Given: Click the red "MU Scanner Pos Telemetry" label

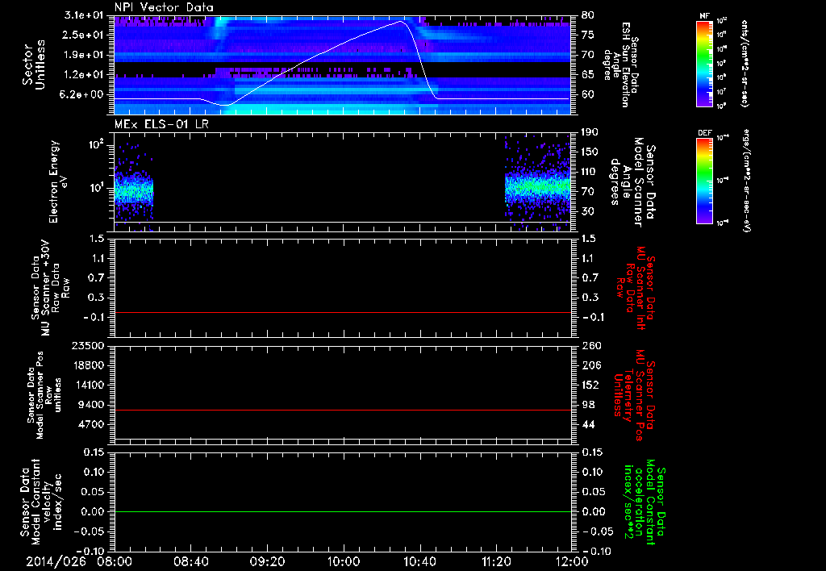Looking at the screenshot, I should point(634,395).
